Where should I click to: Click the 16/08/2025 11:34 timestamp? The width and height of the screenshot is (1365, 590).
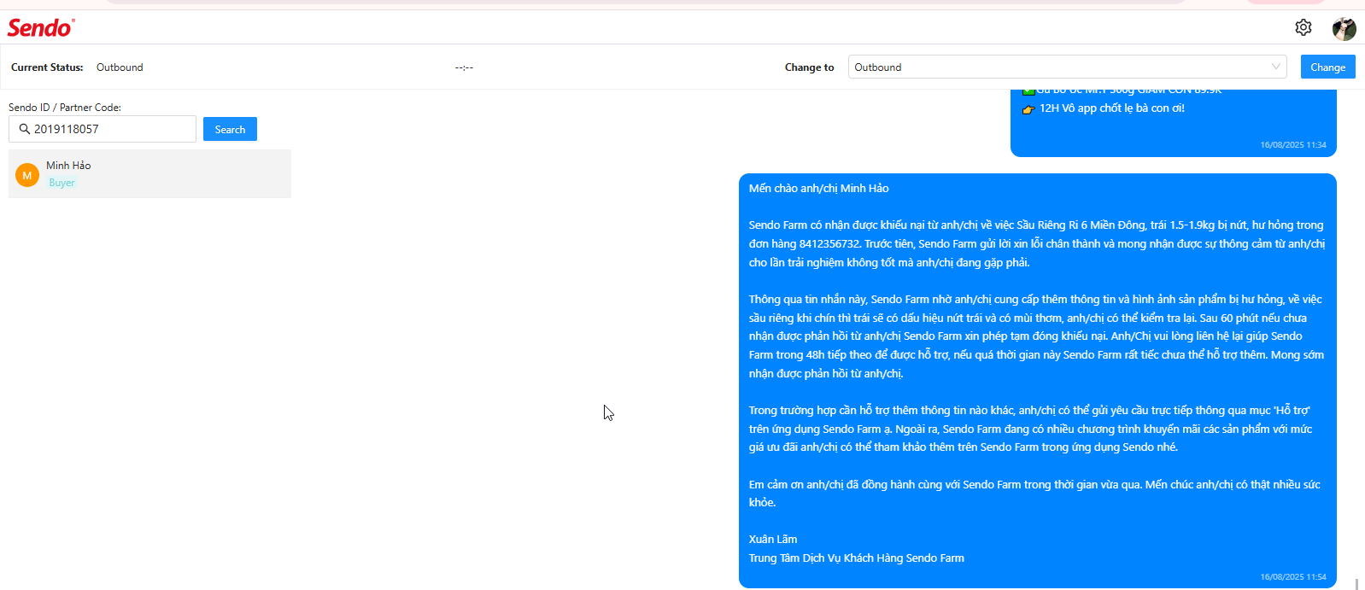click(x=1293, y=145)
